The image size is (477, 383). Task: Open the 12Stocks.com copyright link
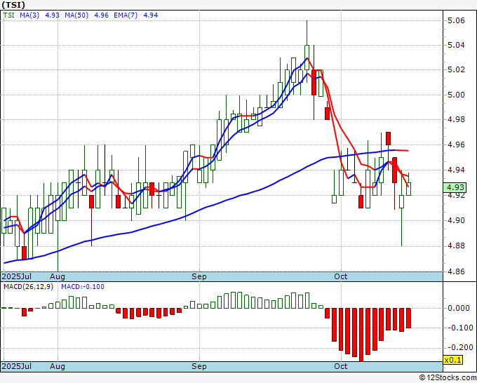tap(448, 378)
